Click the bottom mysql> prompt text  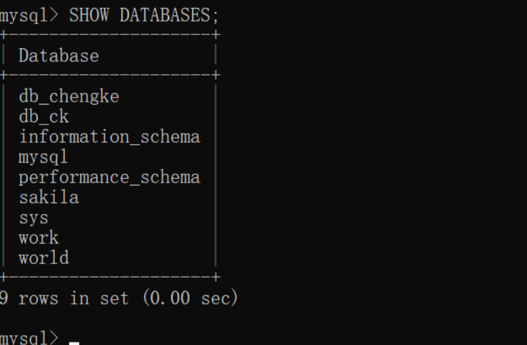[29, 338]
